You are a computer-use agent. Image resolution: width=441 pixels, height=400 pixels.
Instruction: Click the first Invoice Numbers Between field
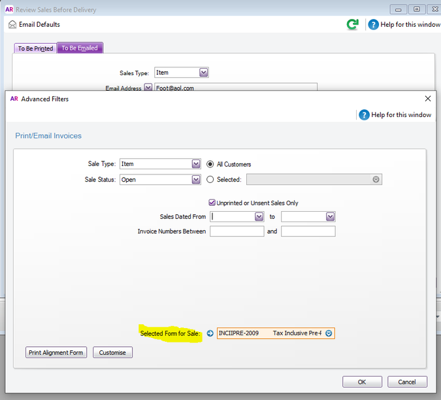click(237, 231)
